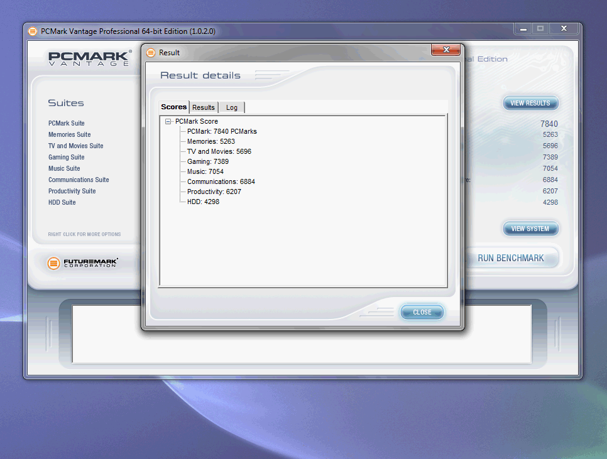Click the 'Result details' heading
607x459 pixels.
200,75
